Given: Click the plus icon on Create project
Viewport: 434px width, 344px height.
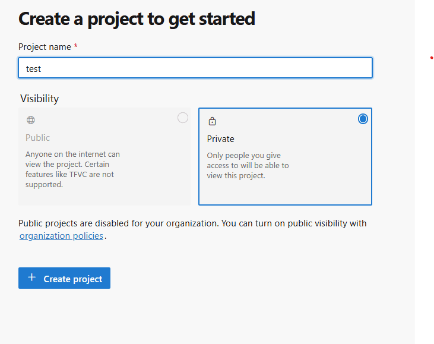Looking at the screenshot, I should coord(32,278).
